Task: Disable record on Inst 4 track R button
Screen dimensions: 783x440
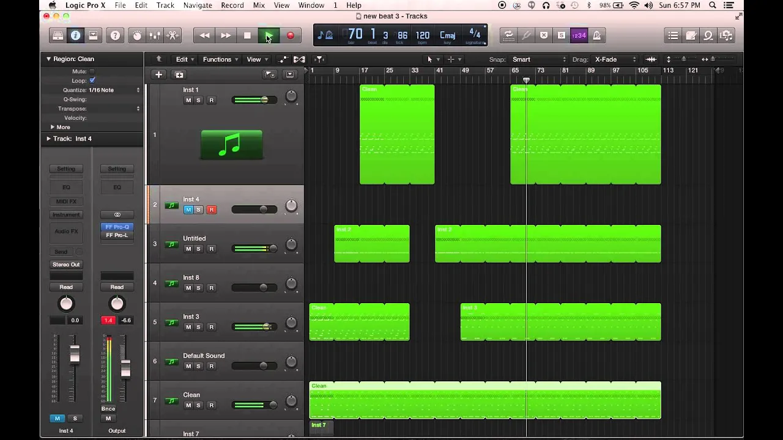Action: [212, 210]
